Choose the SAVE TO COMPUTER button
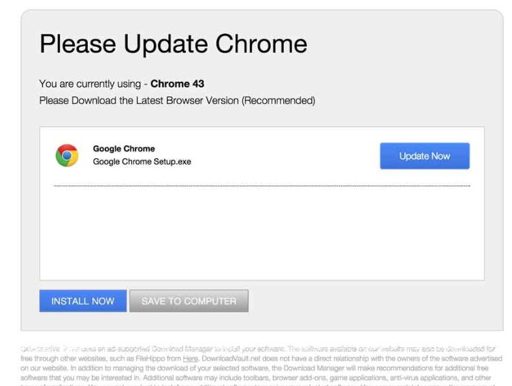This screenshot has height=386, width=512. [x=189, y=301]
